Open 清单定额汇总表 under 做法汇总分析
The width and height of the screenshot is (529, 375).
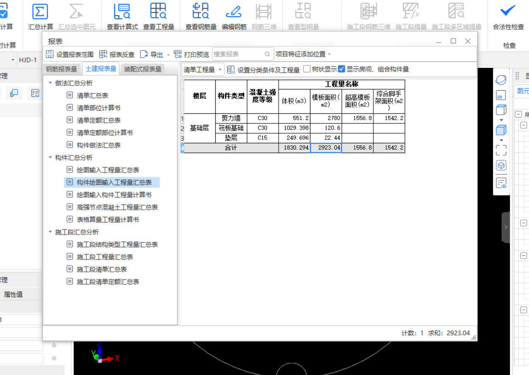(x=99, y=120)
